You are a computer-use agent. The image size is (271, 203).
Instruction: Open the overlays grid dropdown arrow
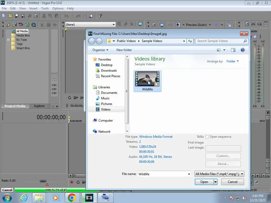click(222, 25)
